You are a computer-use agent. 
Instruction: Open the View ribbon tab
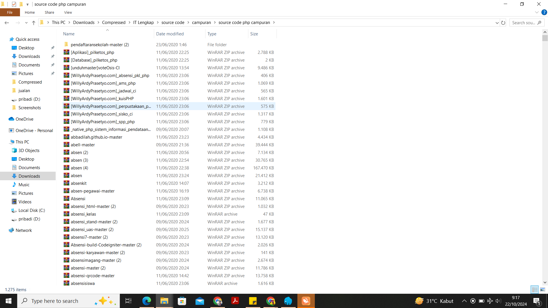coord(68,12)
